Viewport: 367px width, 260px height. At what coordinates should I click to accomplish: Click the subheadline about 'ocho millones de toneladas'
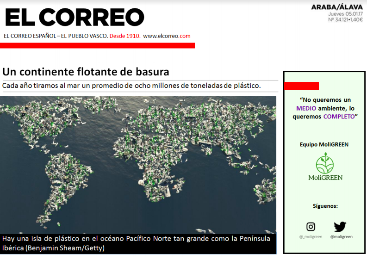pos(131,86)
